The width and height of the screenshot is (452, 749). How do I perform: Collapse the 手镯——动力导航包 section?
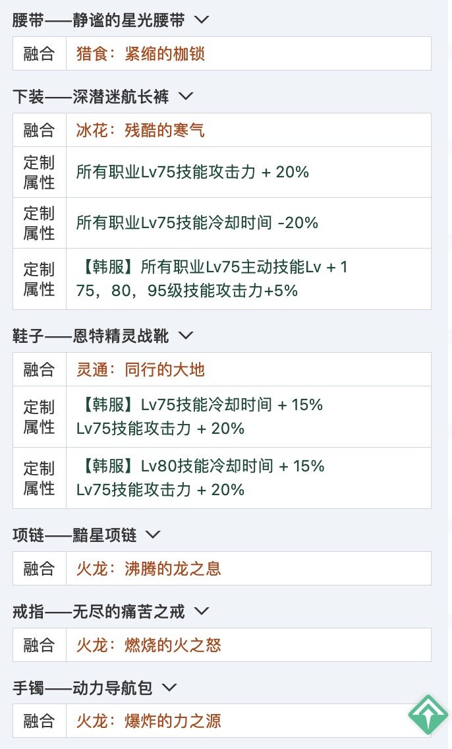[x=169, y=687]
